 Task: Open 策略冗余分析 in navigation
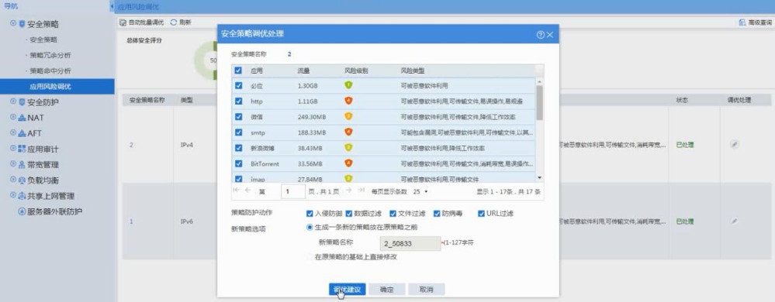point(50,55)
